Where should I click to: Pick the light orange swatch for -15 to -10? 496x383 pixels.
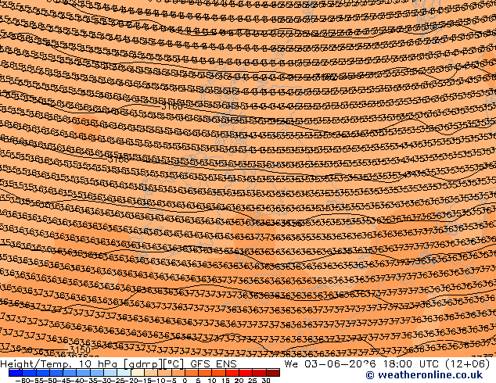pyautogui.click(x=151, y=373)
